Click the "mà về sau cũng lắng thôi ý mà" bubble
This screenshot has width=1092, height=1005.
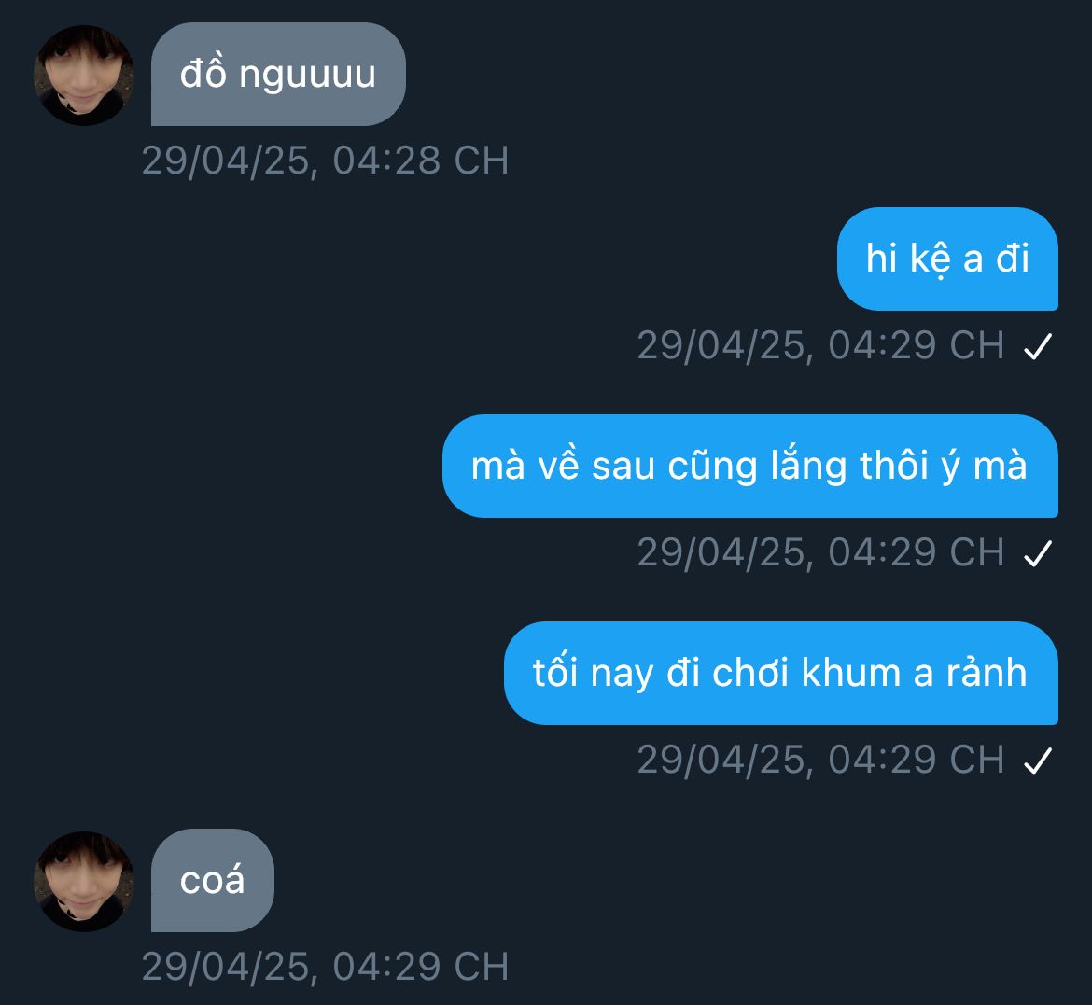point(750,466)
